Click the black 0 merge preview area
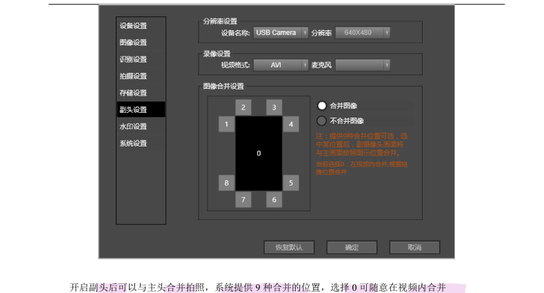The width and height of the screenshot is (544, 293). click(259, 153)
